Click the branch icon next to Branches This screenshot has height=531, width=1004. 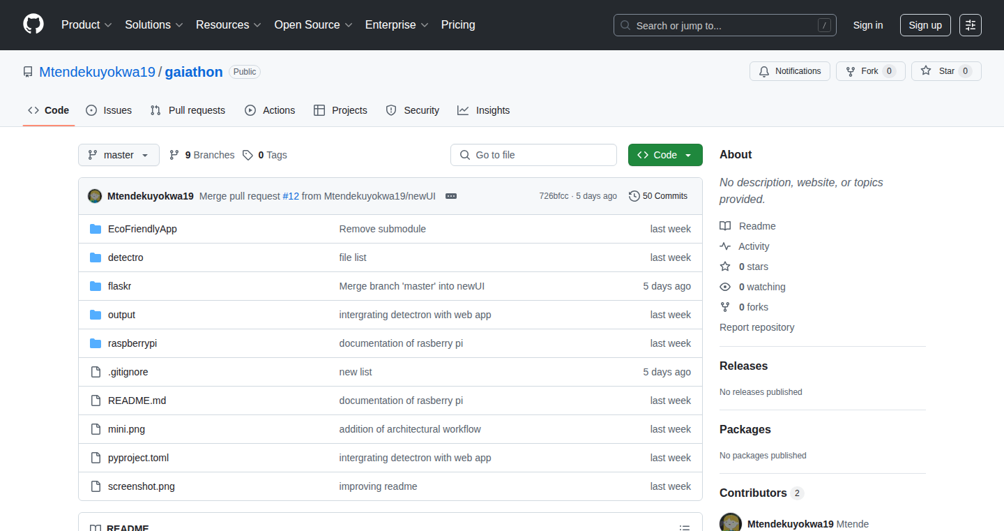tap(174, 155)
